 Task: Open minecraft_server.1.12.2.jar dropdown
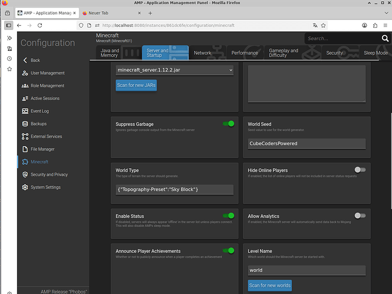point(174,70)
